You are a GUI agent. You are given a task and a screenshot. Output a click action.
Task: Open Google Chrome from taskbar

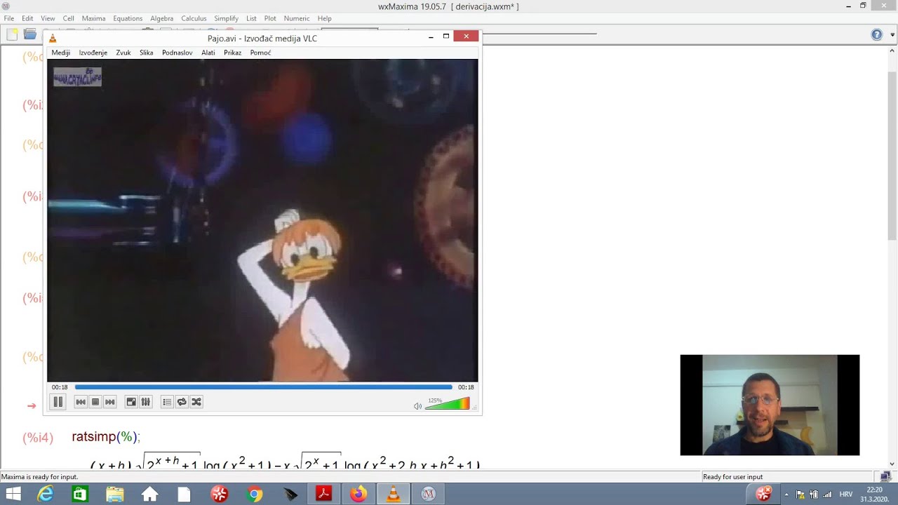[255, 494]
